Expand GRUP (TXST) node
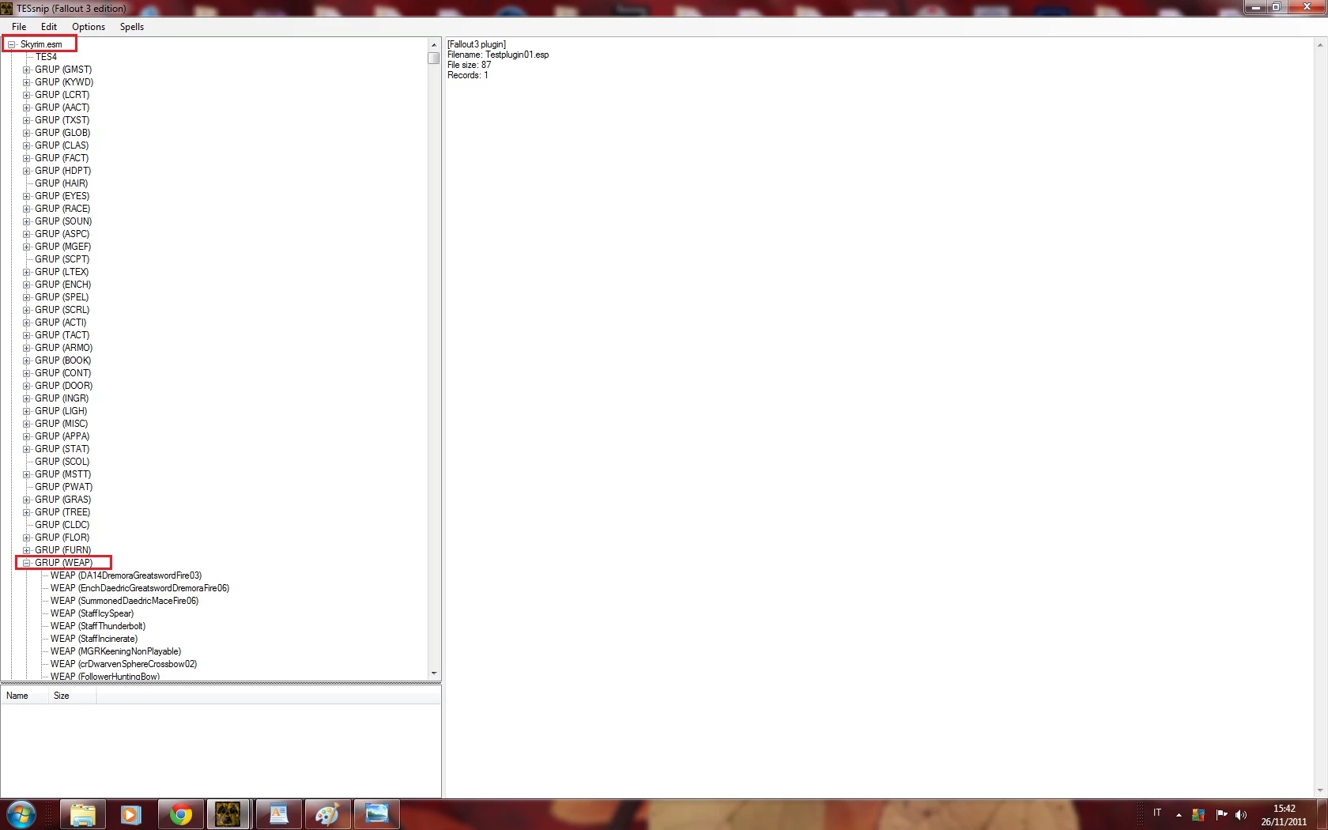Viewport: 1328px width, 830px height. [26, 120]
